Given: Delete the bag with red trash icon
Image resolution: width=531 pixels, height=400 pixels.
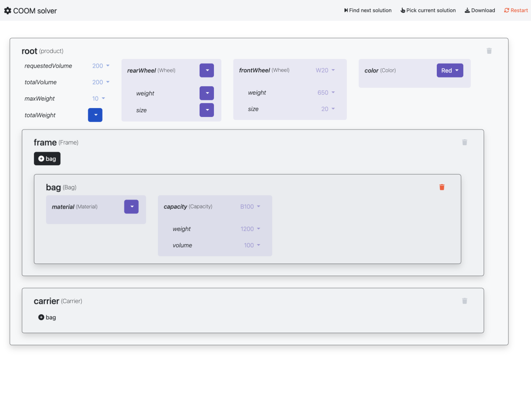Looking at the screenshot, I should [x=442, y=187].
